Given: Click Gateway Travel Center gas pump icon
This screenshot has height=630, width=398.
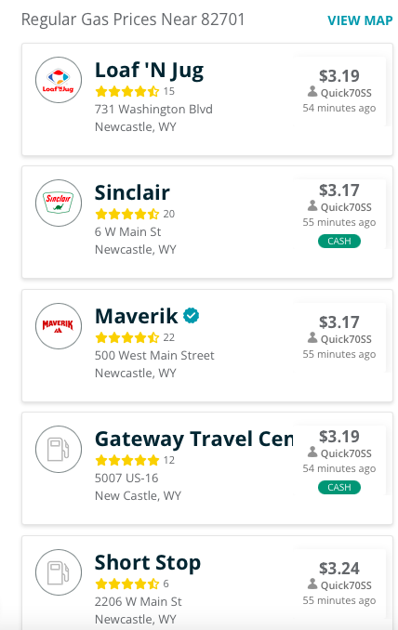Looking at the screenshot, I should [59, 449].
